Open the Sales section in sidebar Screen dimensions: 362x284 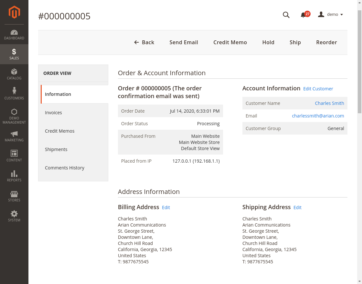pyautogui.click(x=14, y=54)
